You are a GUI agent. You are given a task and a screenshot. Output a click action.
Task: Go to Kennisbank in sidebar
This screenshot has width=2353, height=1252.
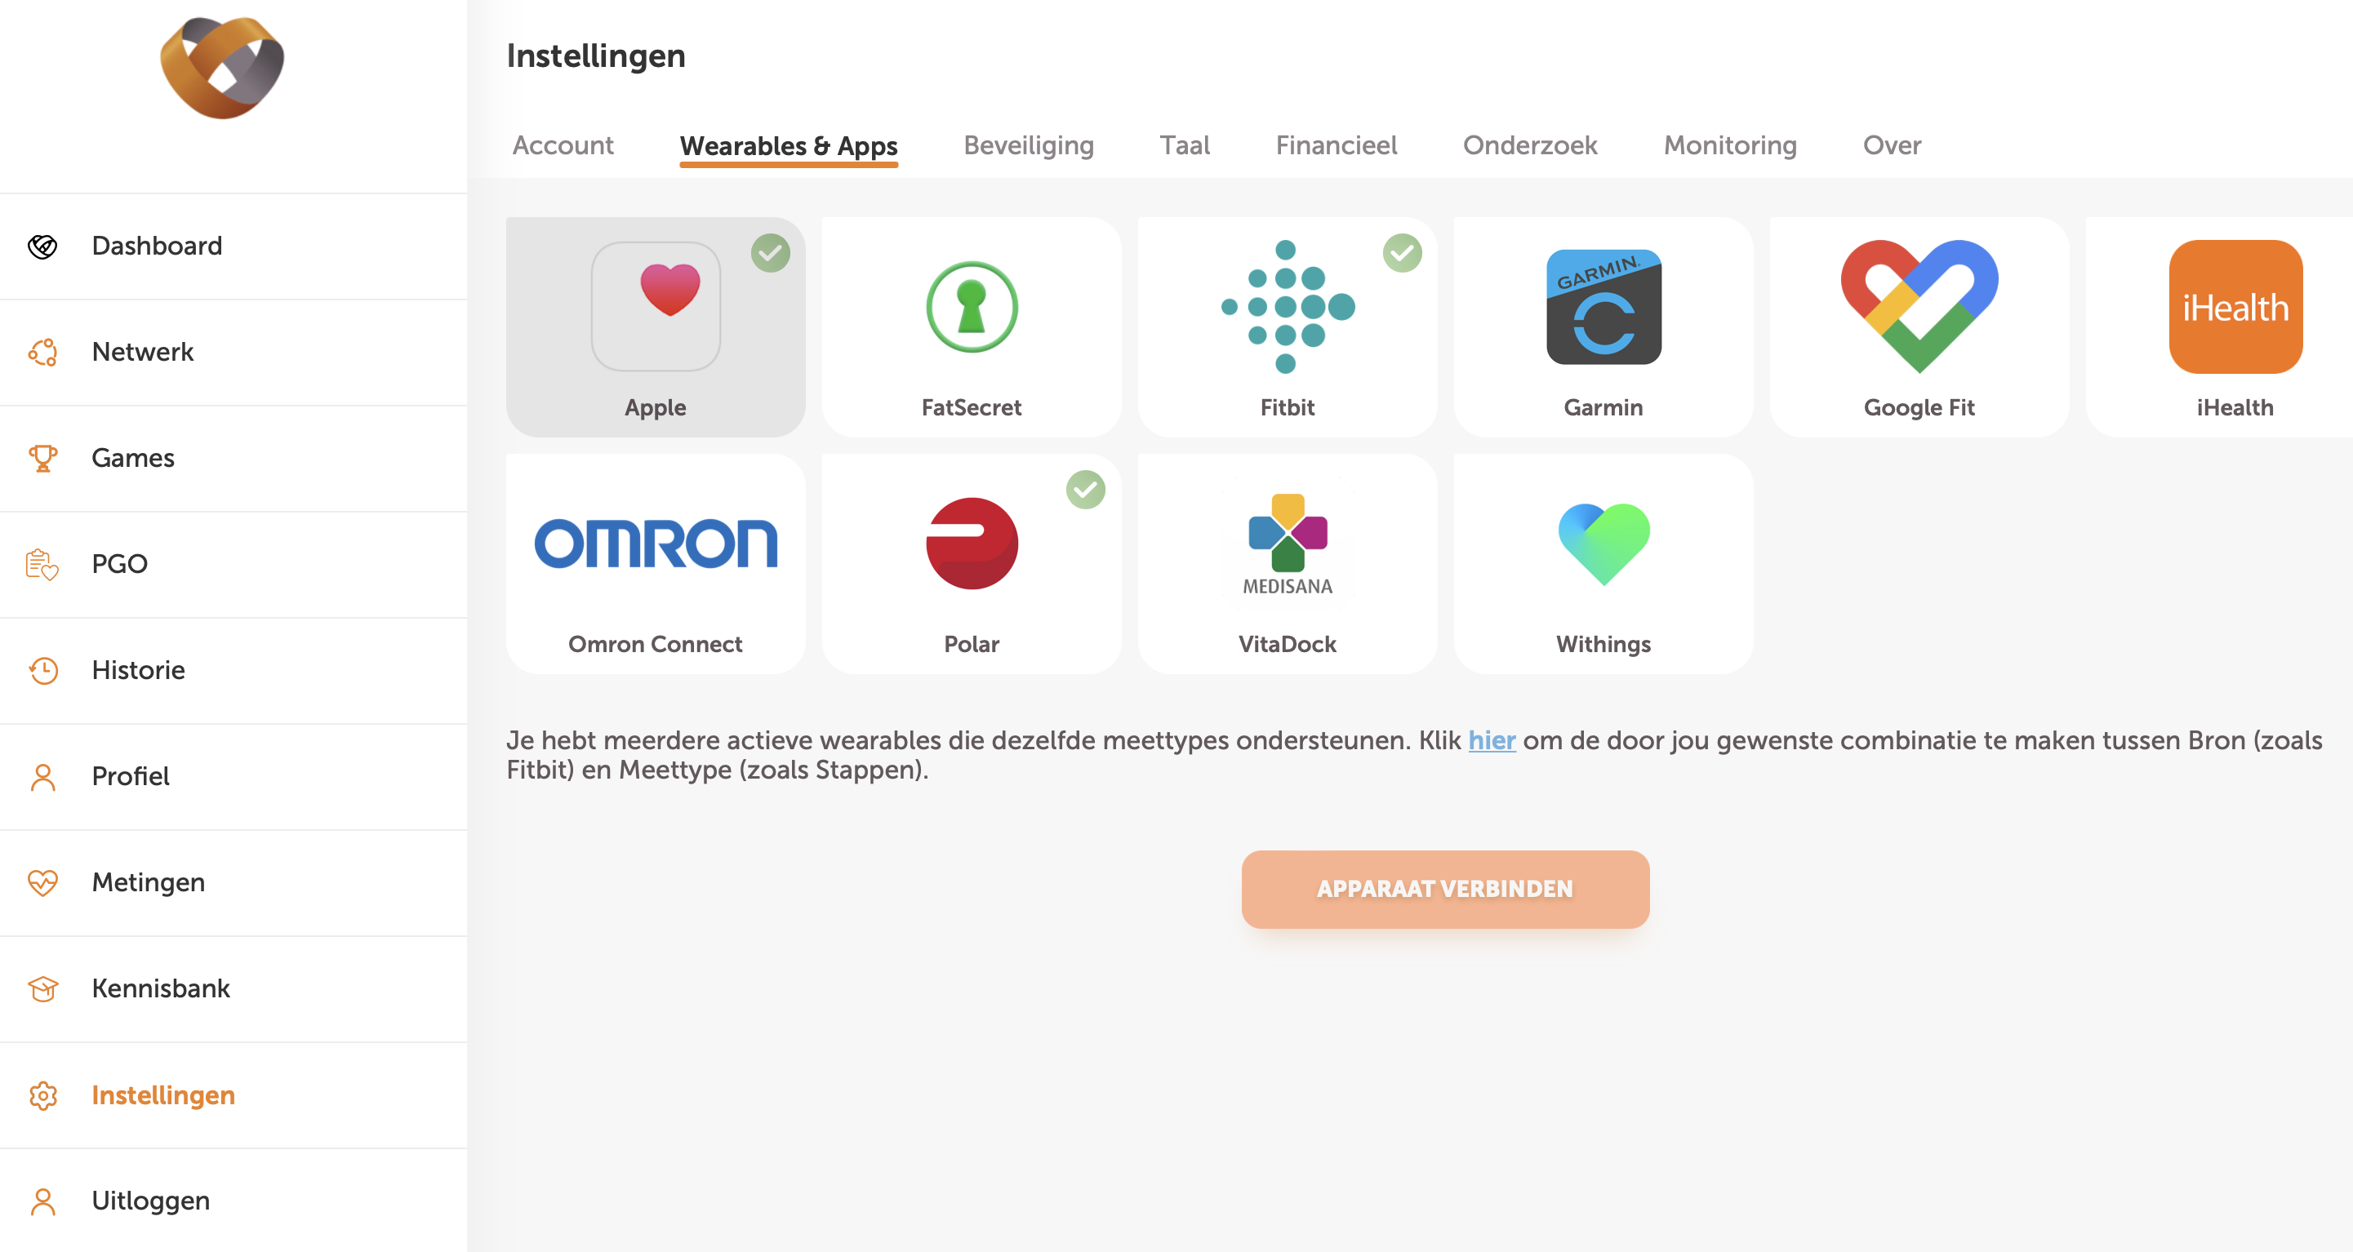[x=161, y=988]
